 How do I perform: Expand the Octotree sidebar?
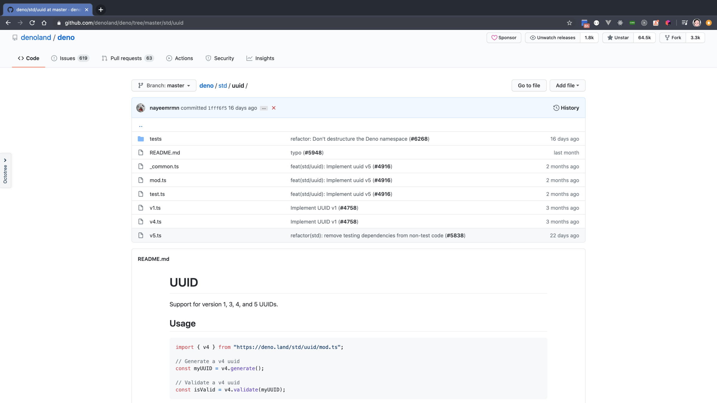pyautogui.click(x=5, y=170)
